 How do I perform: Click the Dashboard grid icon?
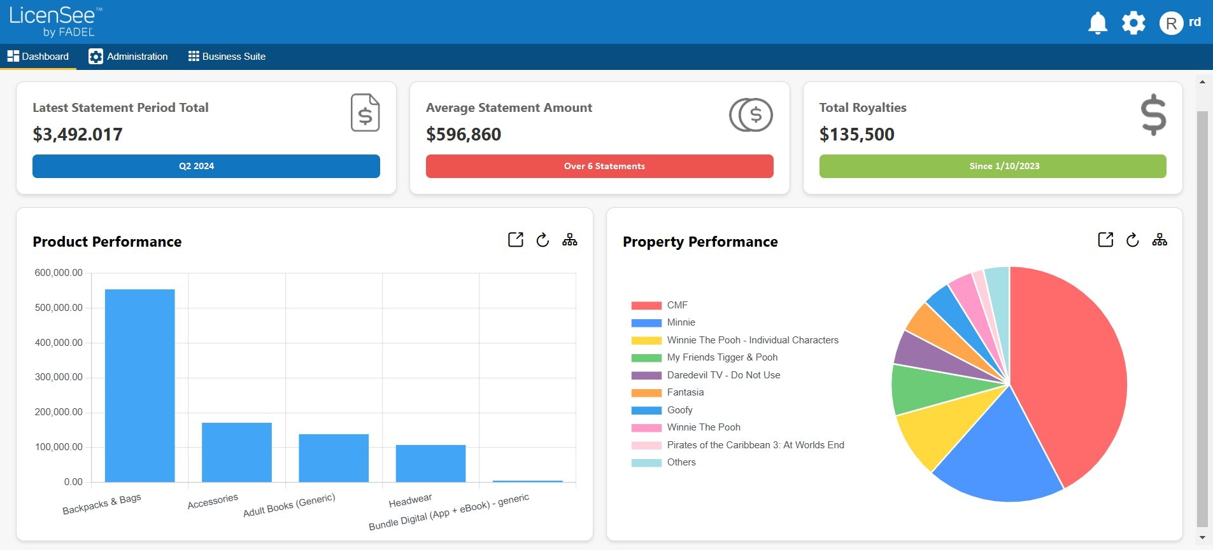pyautogui.click(x=13, y=56)
